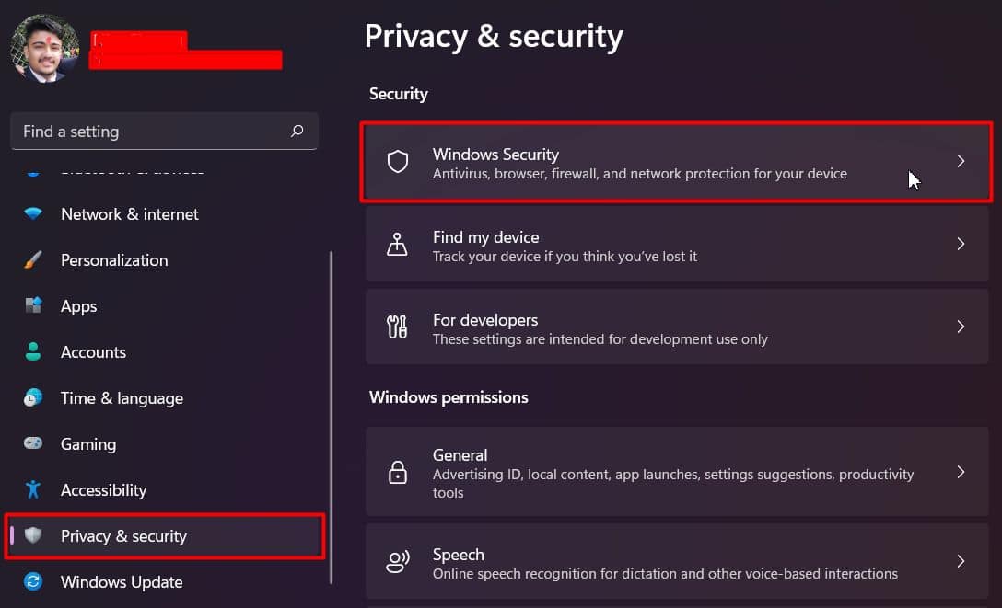
Task: Open Time & language section
Action: pyautogui.click(x=122, y=398)
